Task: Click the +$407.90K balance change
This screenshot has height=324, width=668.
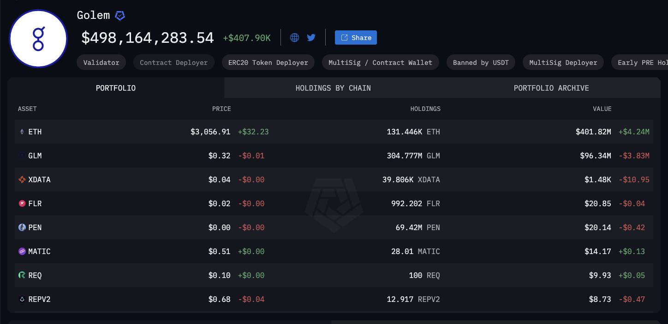Action: (x=247, y=38)
